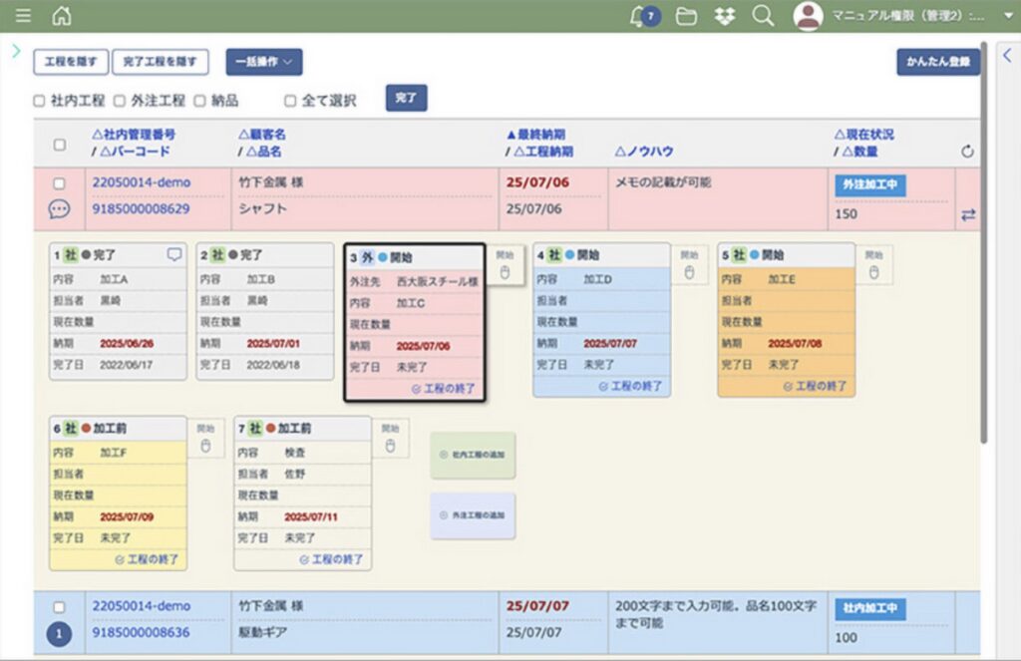Open the 一括操作 dropdown
The width and height of the screenshot is (1021, 661).
(264, 62)
